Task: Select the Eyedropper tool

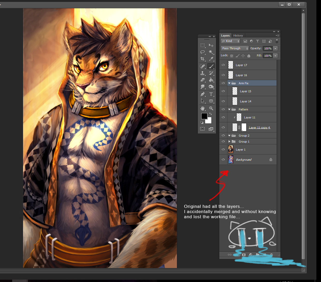Action: [211, 59]
